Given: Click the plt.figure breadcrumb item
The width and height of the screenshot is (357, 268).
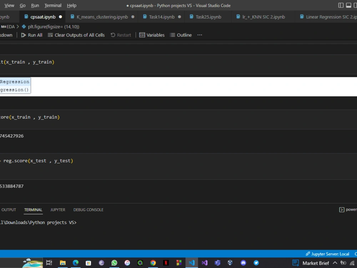Looking at the screenshot, I should click(51, 27).
